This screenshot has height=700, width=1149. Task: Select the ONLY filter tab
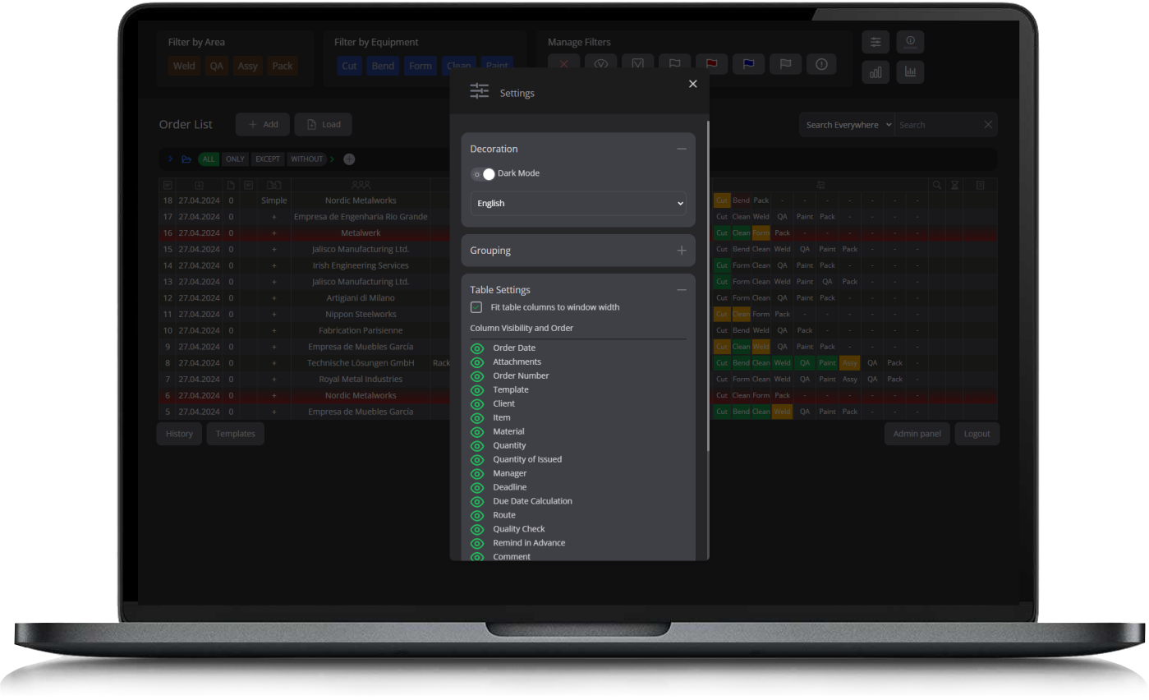tap(235, 159)
